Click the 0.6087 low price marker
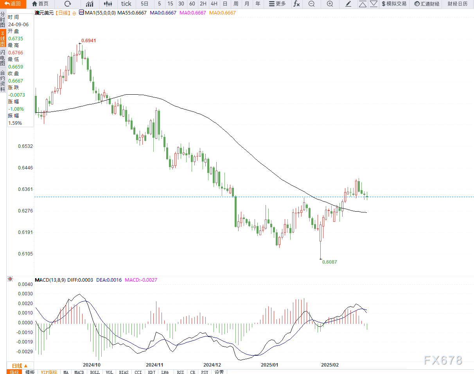Screen dimensions: 474x374 (x=329, y=262)
